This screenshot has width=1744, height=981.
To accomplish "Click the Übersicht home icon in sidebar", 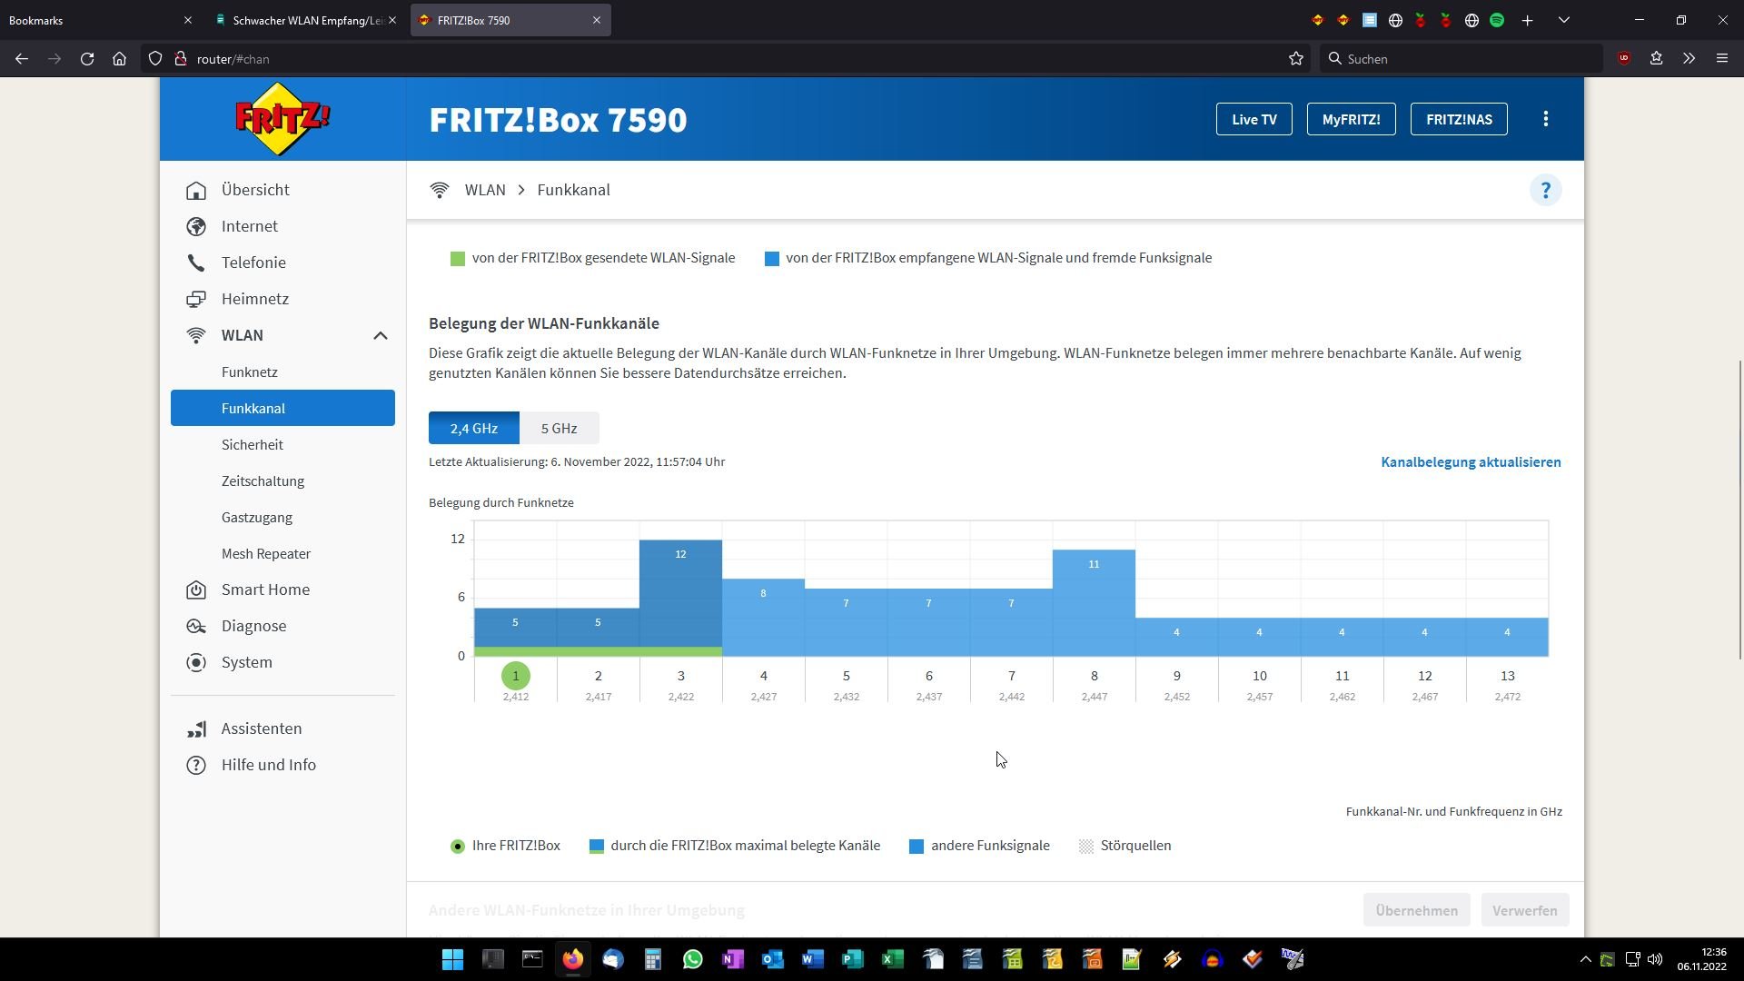I will [196, 190].
